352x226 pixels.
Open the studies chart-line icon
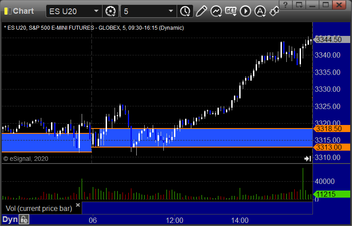pyautogui.click(x=216, y=11)
